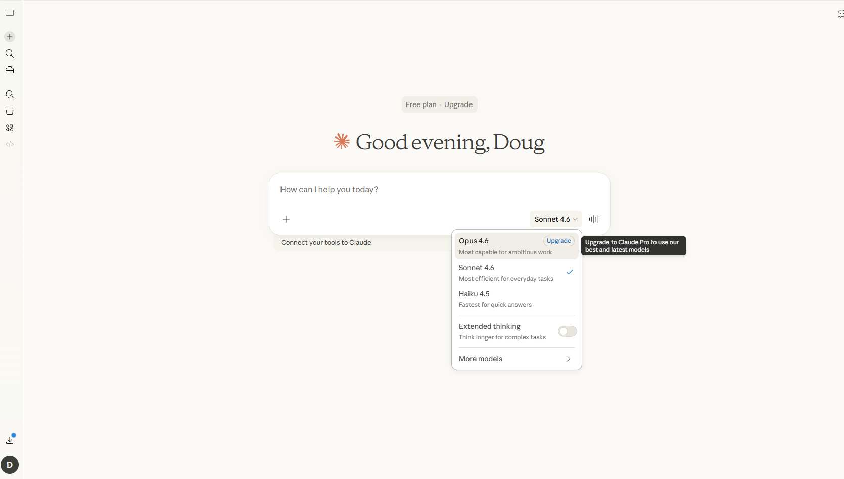Expand the More models submenu
The width and height of the screenshot is (844, 479).
click(x=517, y=359)
